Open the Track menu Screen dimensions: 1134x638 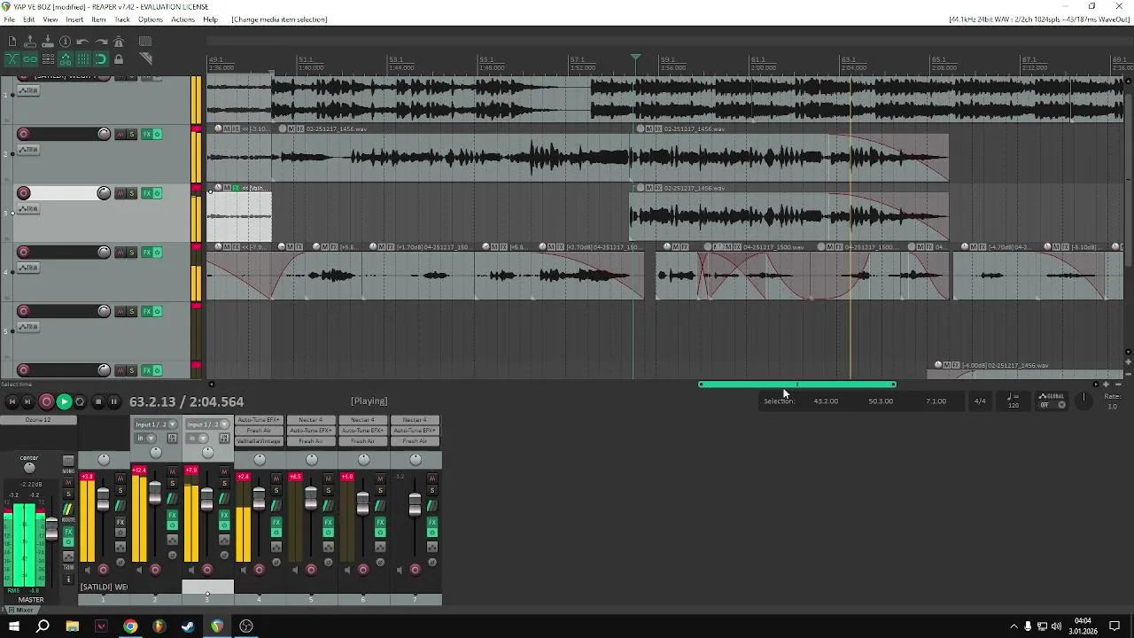coord(122,19)
